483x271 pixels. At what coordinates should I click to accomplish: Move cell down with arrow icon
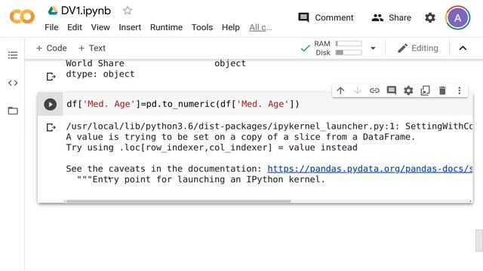357,90
